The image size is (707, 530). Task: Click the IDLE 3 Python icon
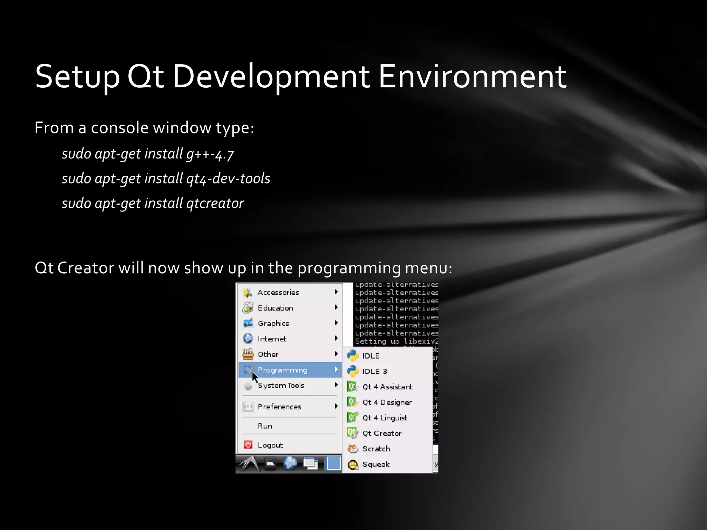tap(352, 371)
